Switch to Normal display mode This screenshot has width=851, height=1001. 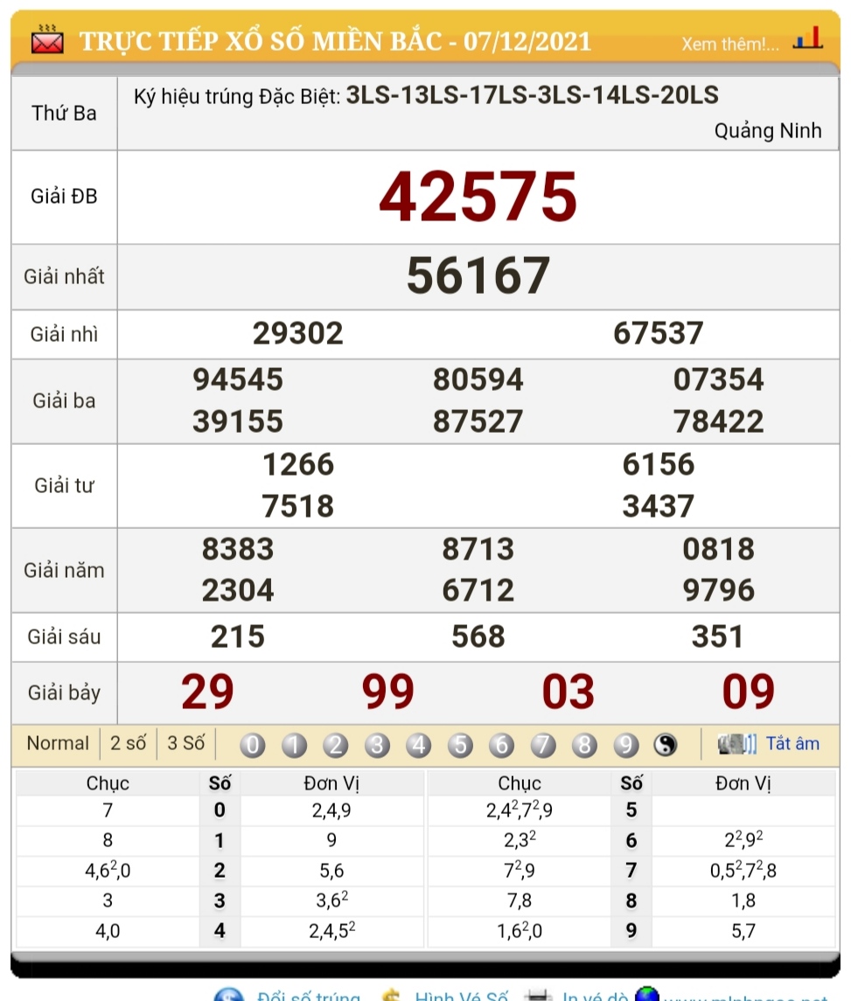(58, 744)
